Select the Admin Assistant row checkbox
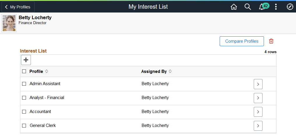 point(24,84)
